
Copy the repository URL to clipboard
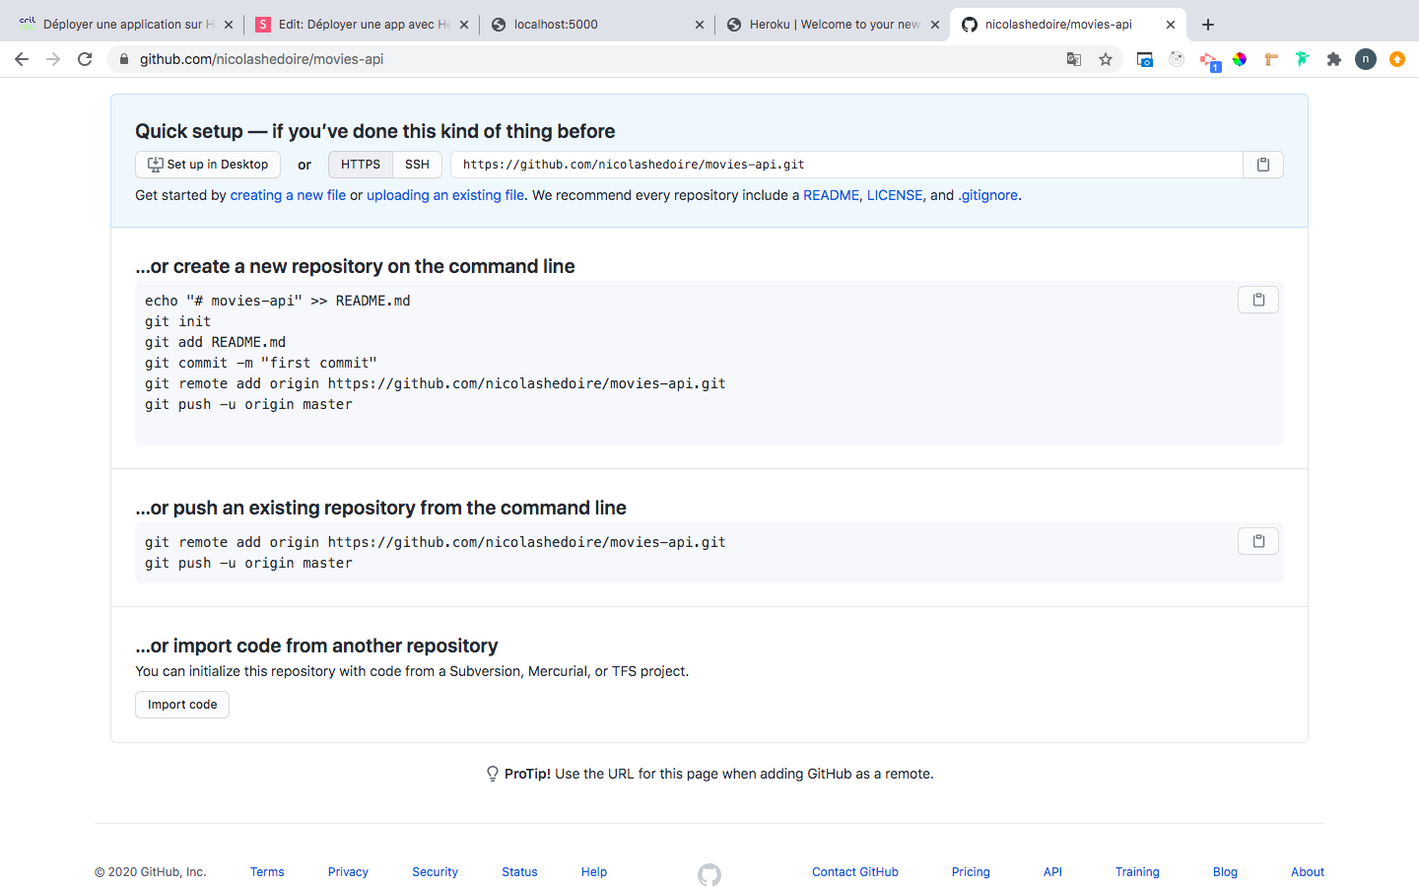click(1263, 165)
